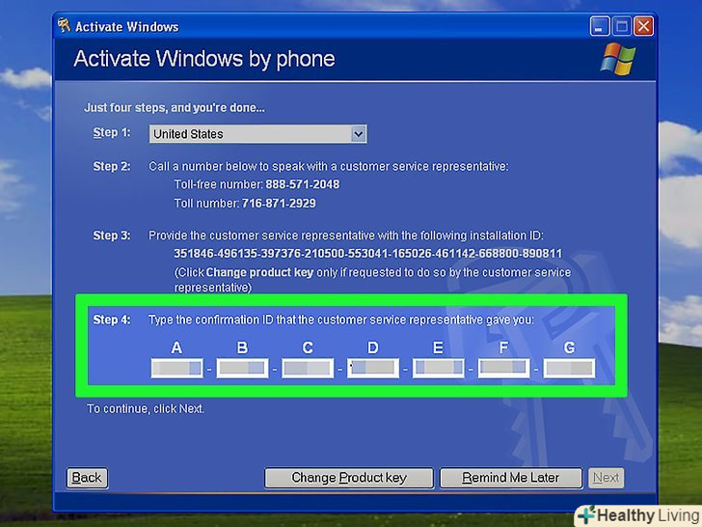Click the 'Step 3:' label
This screenshot has width=702, height=527.
pyautogui.click(x=112, y=236)
